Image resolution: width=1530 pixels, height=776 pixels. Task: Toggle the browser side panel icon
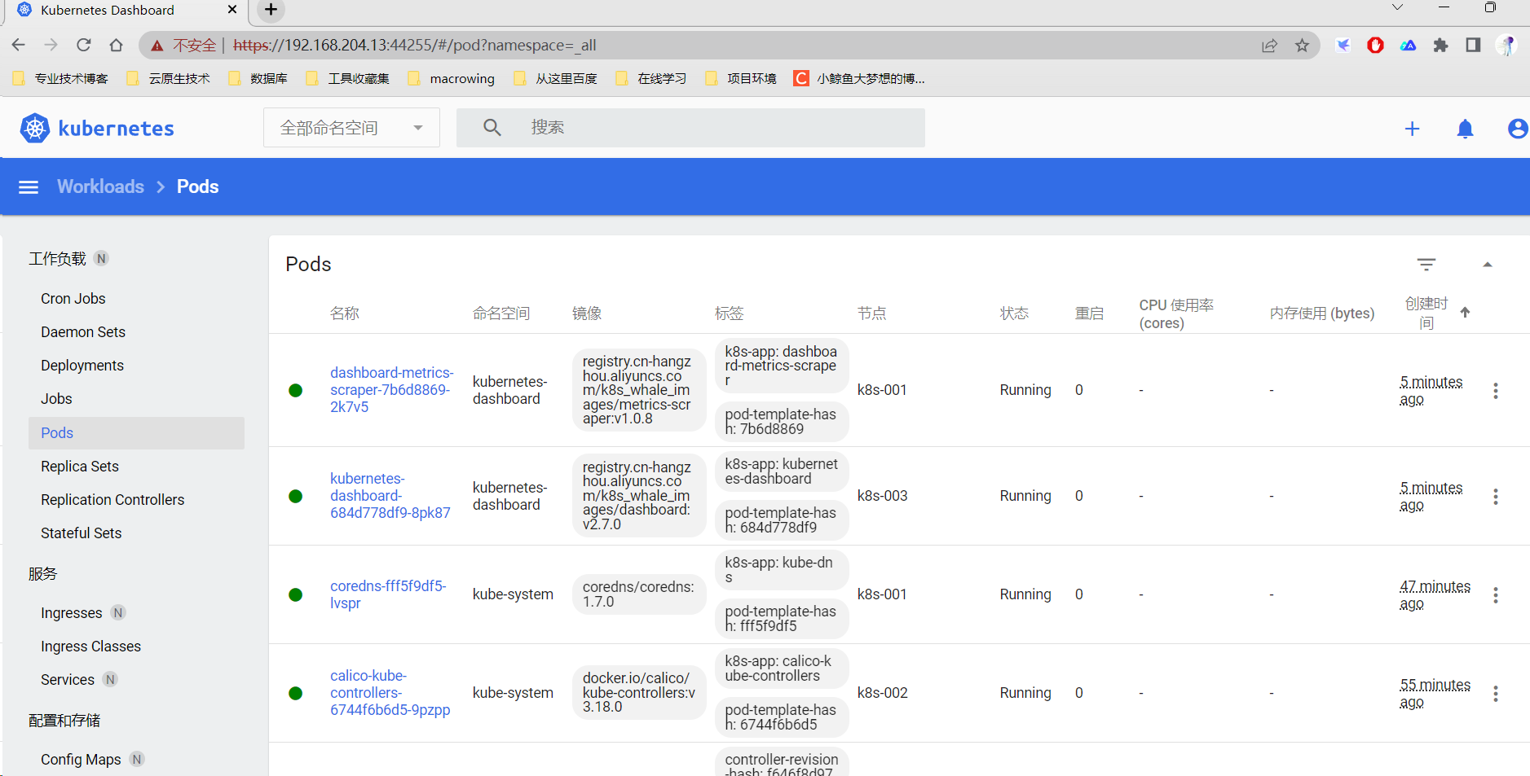click(x=1473, y=46)
